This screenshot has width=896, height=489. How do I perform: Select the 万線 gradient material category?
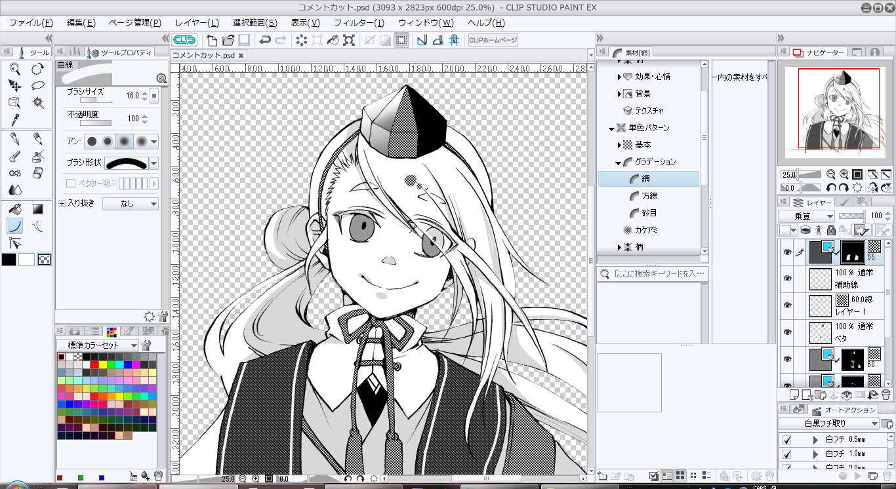[649, 196]
